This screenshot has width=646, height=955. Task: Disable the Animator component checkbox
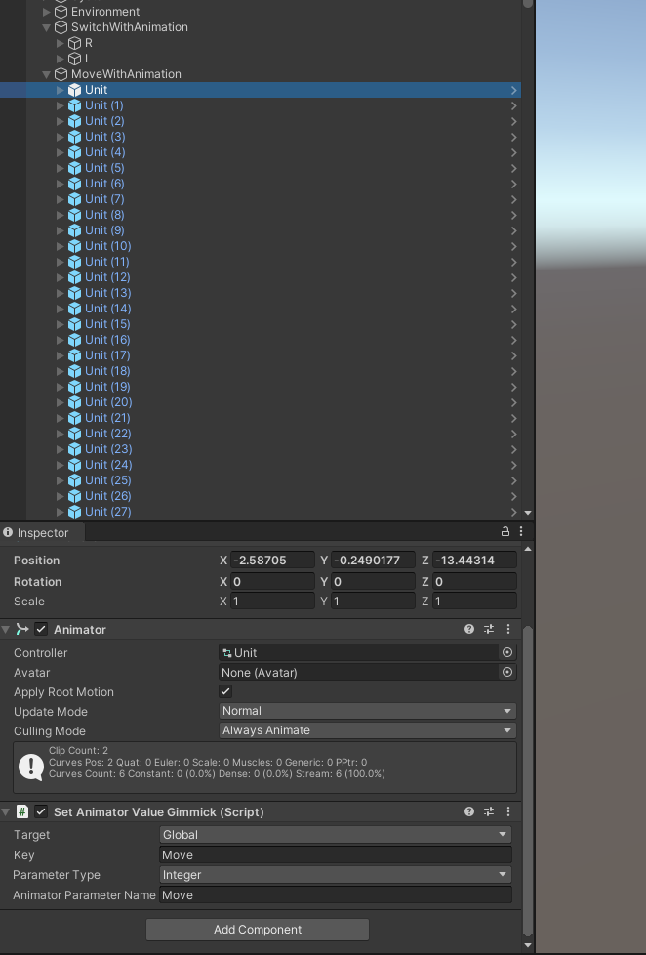[x=41, y=629]
